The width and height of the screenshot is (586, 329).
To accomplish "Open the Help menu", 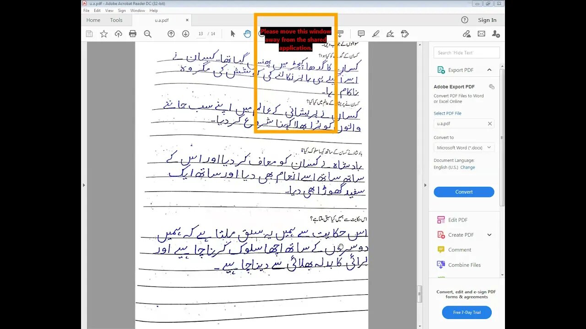I will [x=154, y=11].
